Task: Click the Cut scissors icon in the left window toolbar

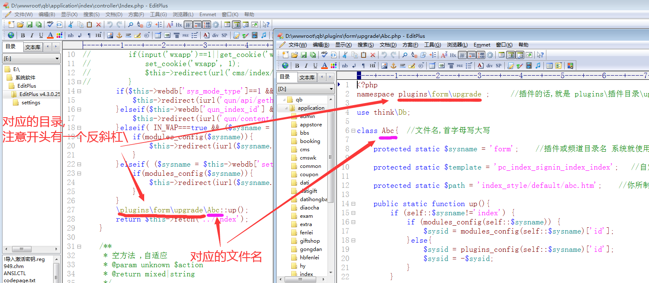Action: point(71,25)
